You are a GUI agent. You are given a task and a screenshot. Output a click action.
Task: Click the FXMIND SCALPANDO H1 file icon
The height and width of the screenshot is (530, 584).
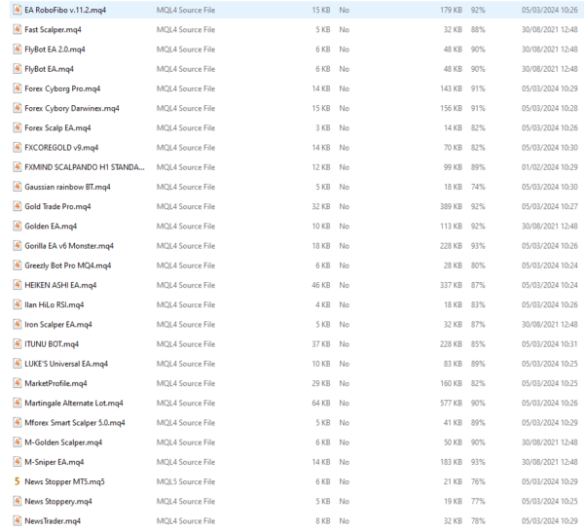pos(18,167)
